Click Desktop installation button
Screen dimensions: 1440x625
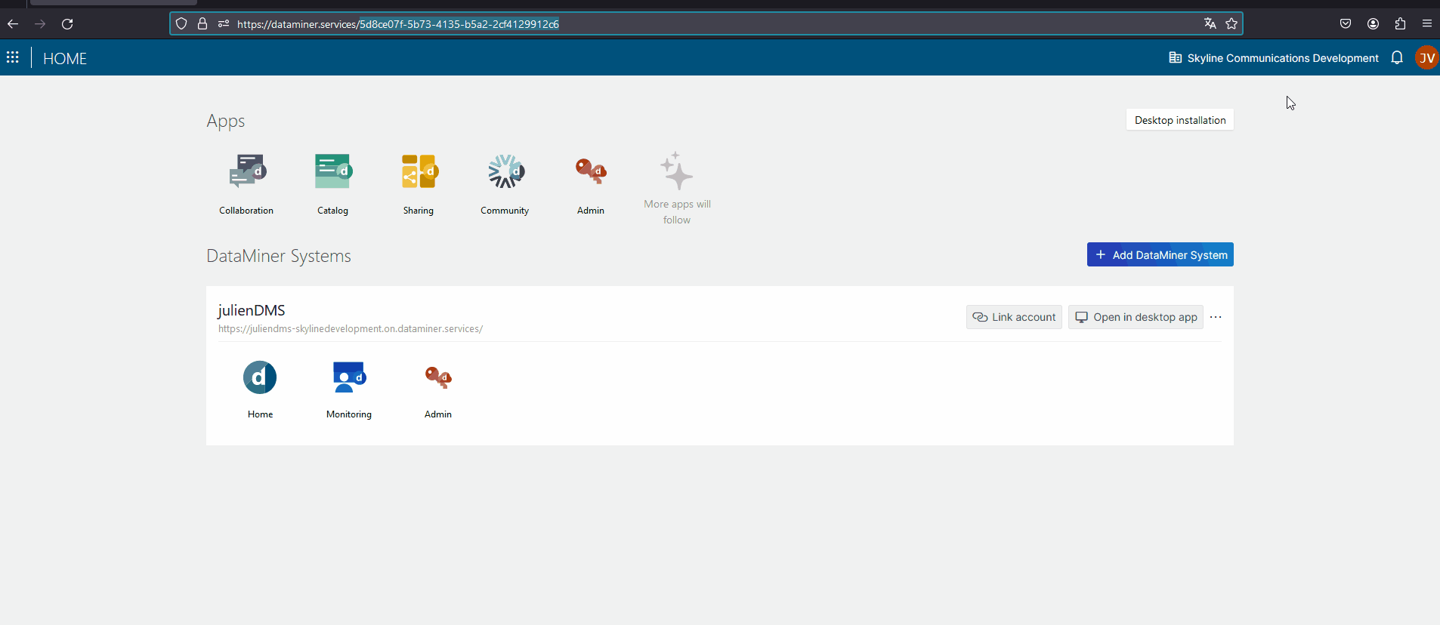(x=1180, y=120)
